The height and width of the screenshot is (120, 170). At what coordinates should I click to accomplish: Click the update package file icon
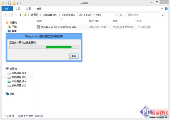(39, 27)
